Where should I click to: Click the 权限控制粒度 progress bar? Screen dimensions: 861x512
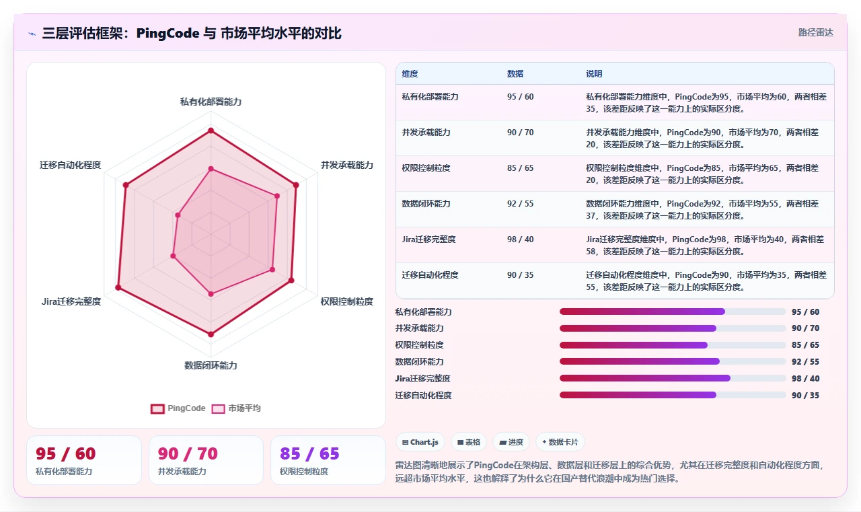tap(673, 345)
